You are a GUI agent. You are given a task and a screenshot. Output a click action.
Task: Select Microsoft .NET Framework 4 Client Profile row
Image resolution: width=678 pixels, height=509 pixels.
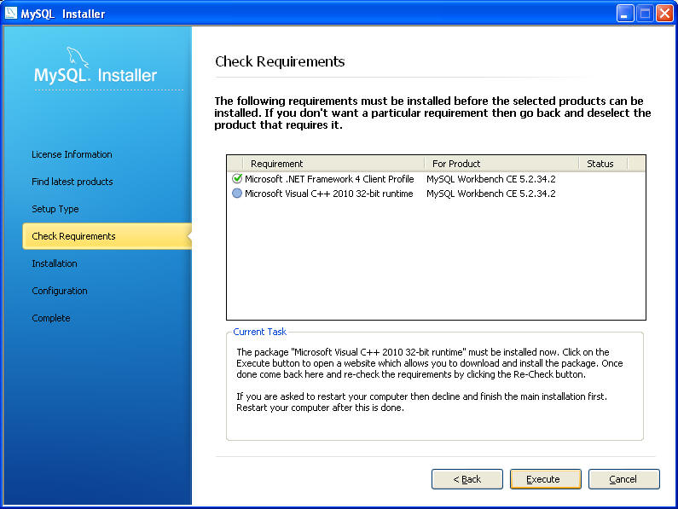(436, 179)
